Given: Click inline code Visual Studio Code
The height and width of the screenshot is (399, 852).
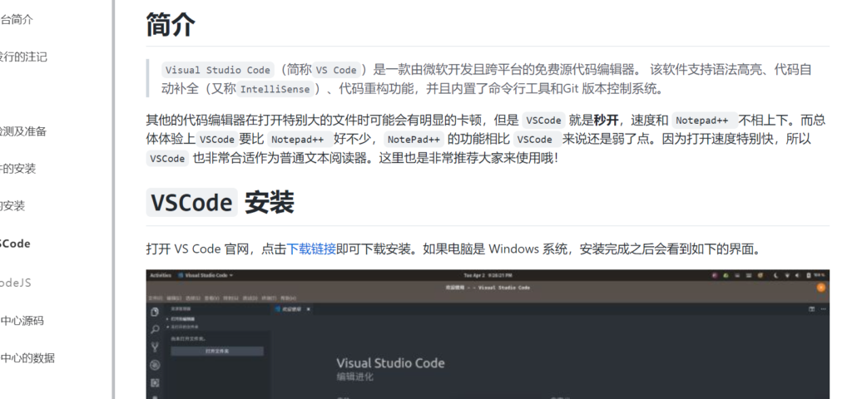Looking at the screenshot, I should (x=218, y=70).
